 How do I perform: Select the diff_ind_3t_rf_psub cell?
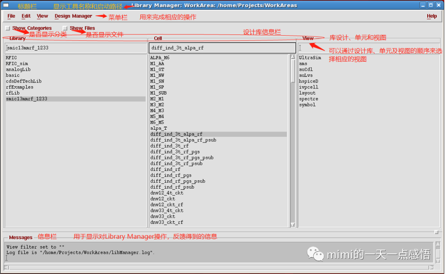(x=176, y=163)
